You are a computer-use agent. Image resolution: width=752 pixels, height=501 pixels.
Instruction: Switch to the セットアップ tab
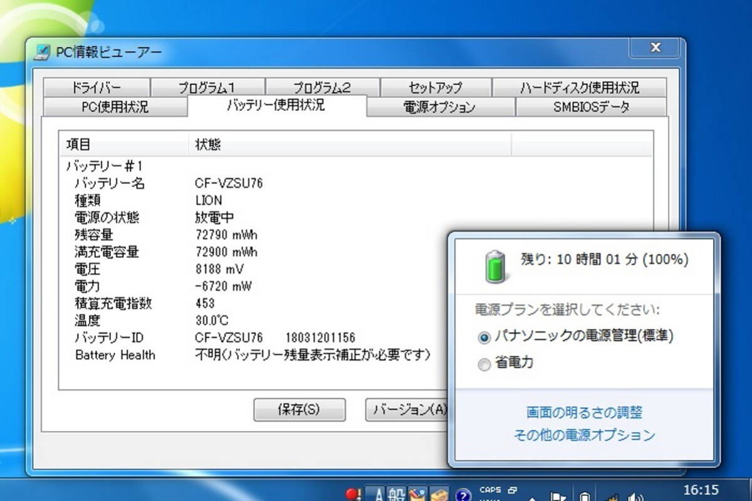point(435,88)
